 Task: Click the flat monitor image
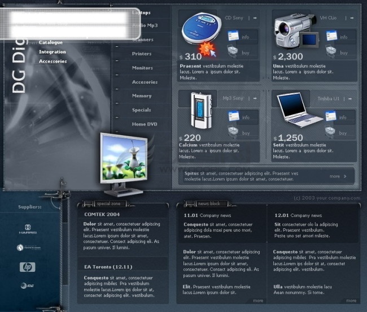(x=124, y=164)
